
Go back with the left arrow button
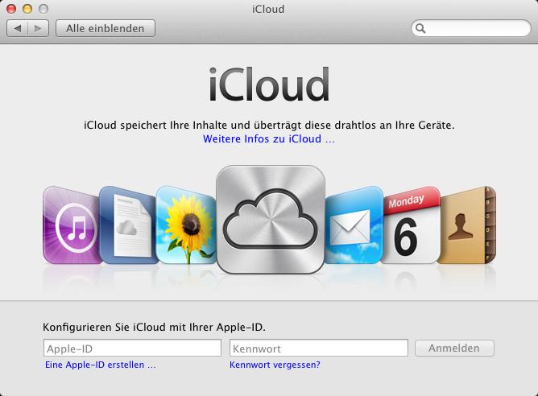click(17, 28)
